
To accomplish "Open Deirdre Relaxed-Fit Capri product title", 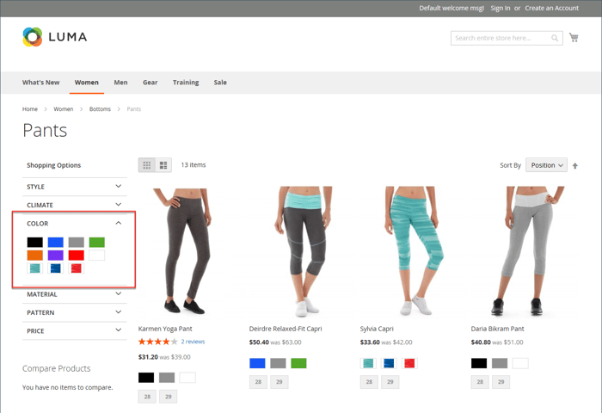I will 286,329.
